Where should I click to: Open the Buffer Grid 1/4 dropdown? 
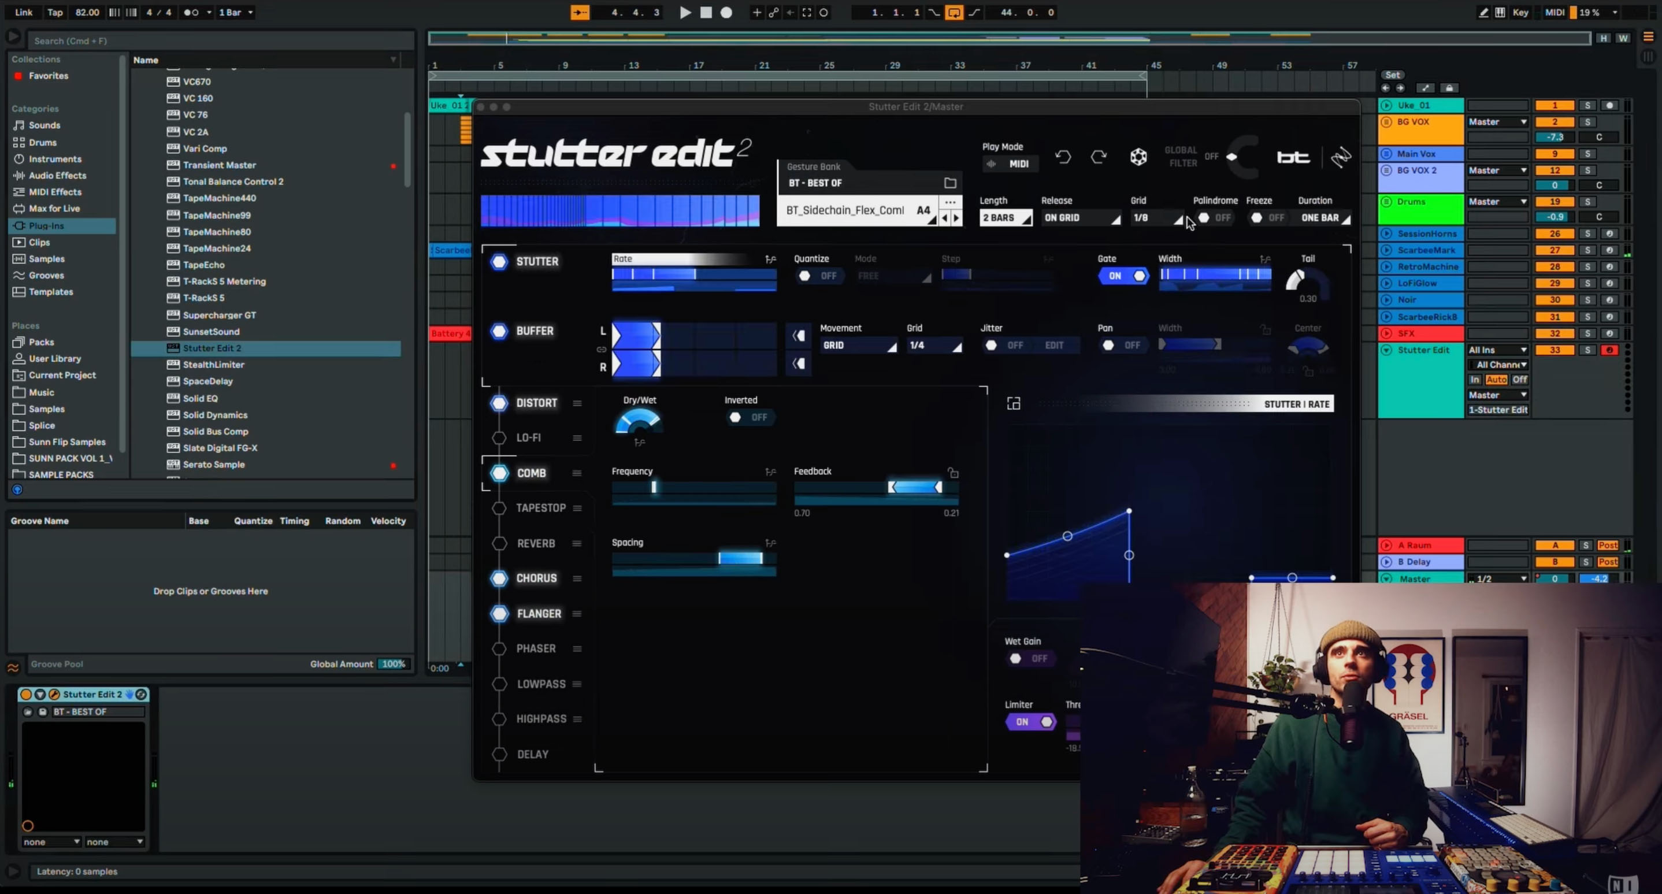coord(934,346)
